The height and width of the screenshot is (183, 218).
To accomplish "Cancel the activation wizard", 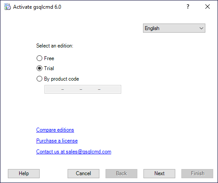I will point(83,173).
